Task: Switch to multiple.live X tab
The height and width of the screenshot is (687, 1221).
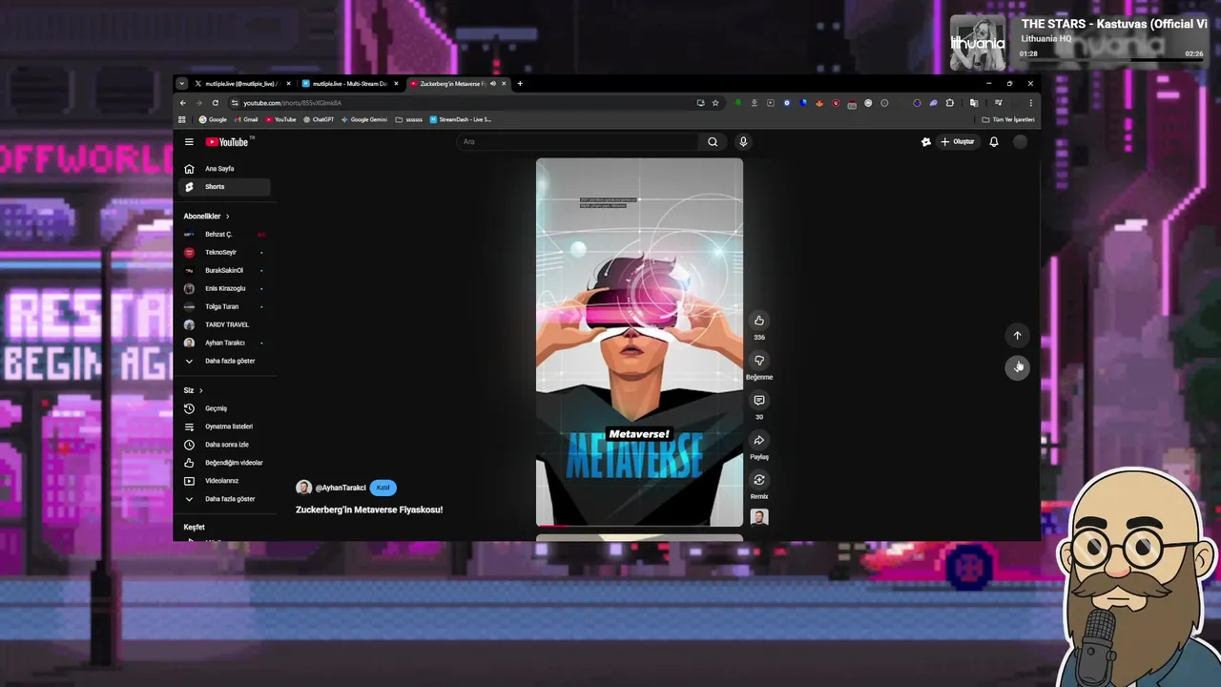Action: [x=242, y=84]
